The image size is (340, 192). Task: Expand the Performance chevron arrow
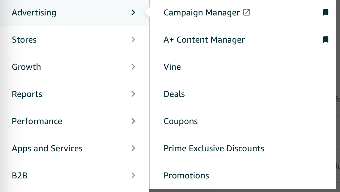(x=133, y=121)
